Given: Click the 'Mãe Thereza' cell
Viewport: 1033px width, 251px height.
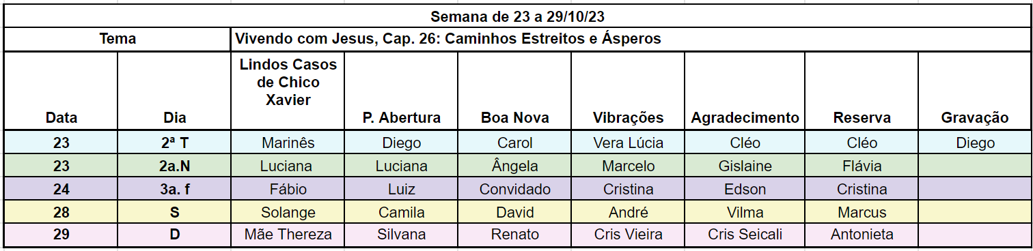Looking at the screenshot, I should coord(288,235).
